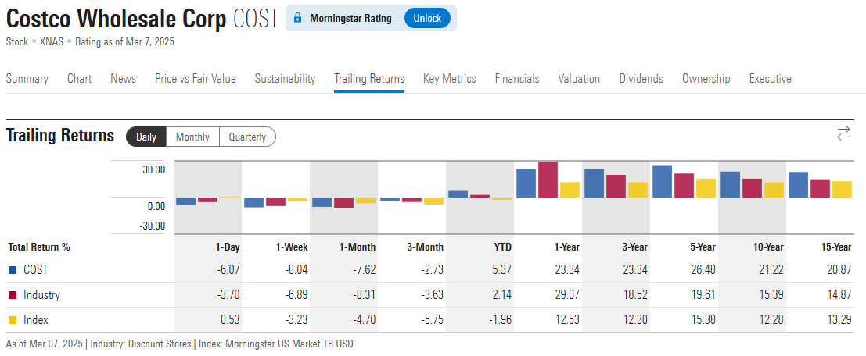The height and width of the screenshot is (356, 866).
Task: Click the 30.00 chart axis label
Action: pyautogui.click(x=155, y=170)
